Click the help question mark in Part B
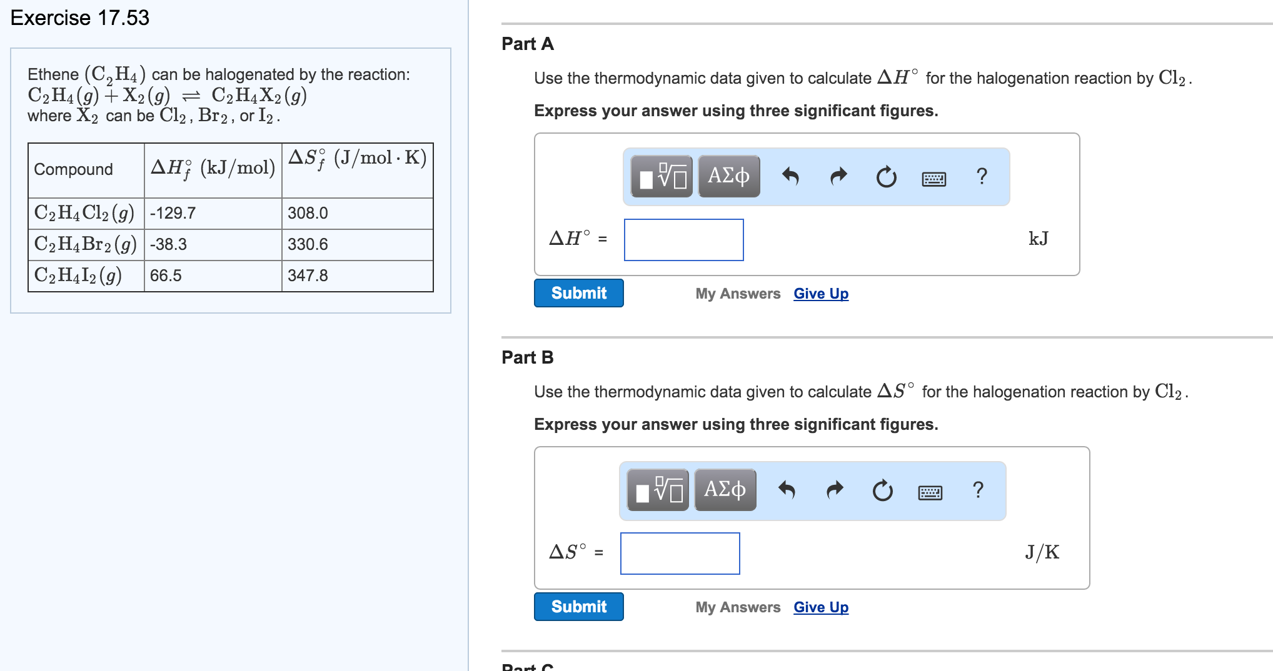Image resolution: width=1273 pixels, height=671 pixels. [977, 491]
